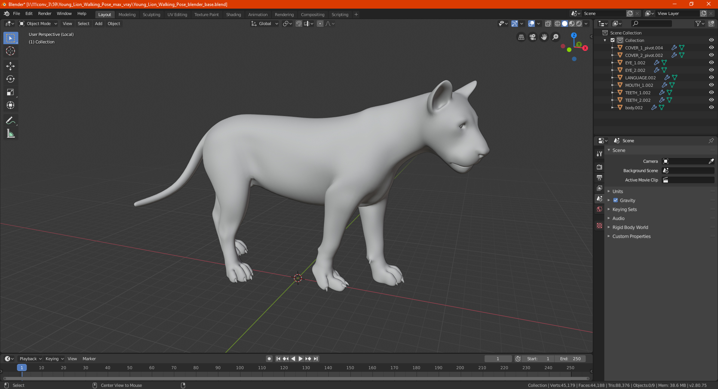Select wireframe viewport shading
The image size is (718, 389).
[x=558, y=24]
